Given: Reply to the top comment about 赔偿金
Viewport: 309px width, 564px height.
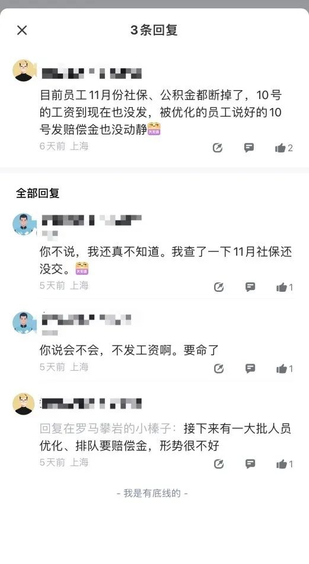Looking at the screenshot, I should [249, 148].
